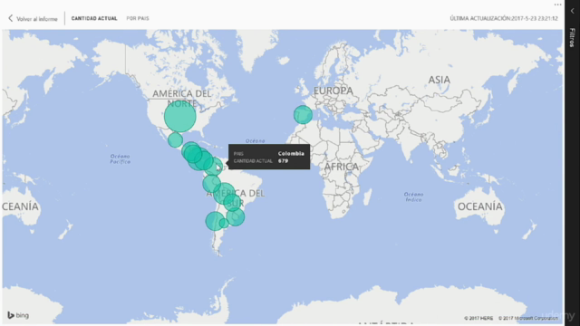Select the bubble over Spain
Viewport: 580px width, 326px height.
pos(303,115)
